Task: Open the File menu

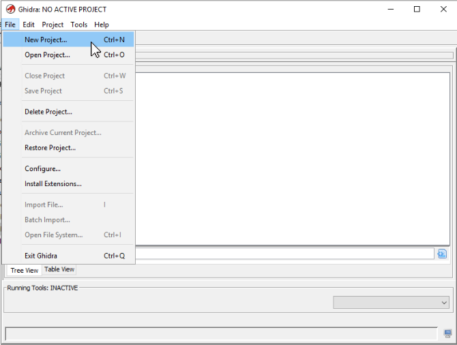Action: [10, 25]
